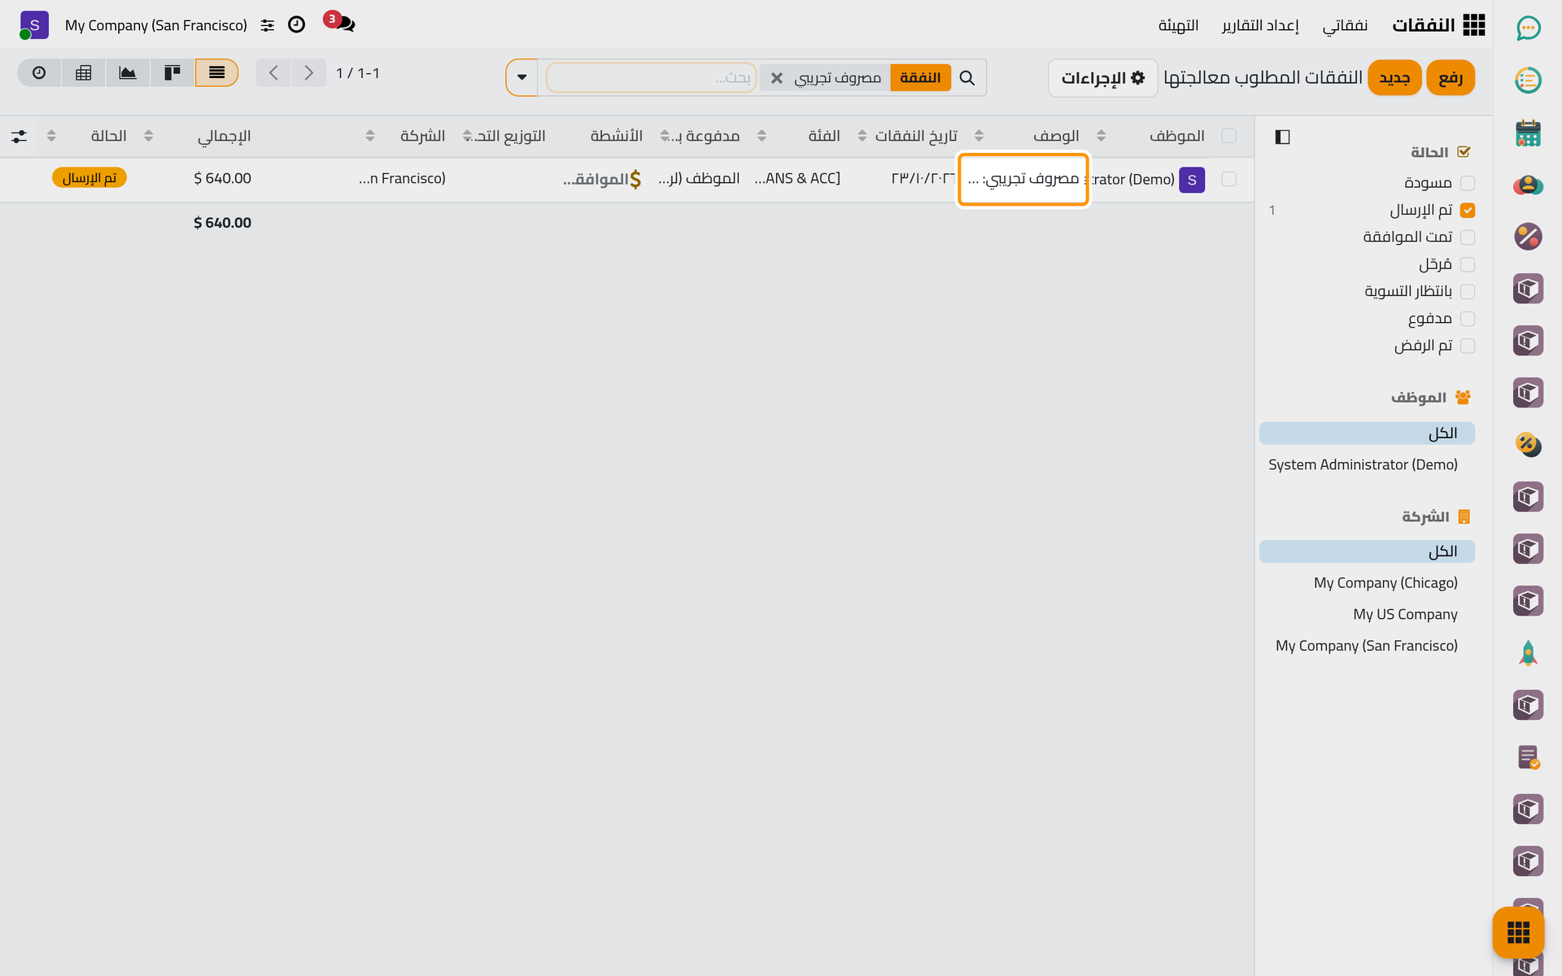1562x976 pixels.
Task: Open the debug sliders icon in top bar
Action: pos(268,26)
